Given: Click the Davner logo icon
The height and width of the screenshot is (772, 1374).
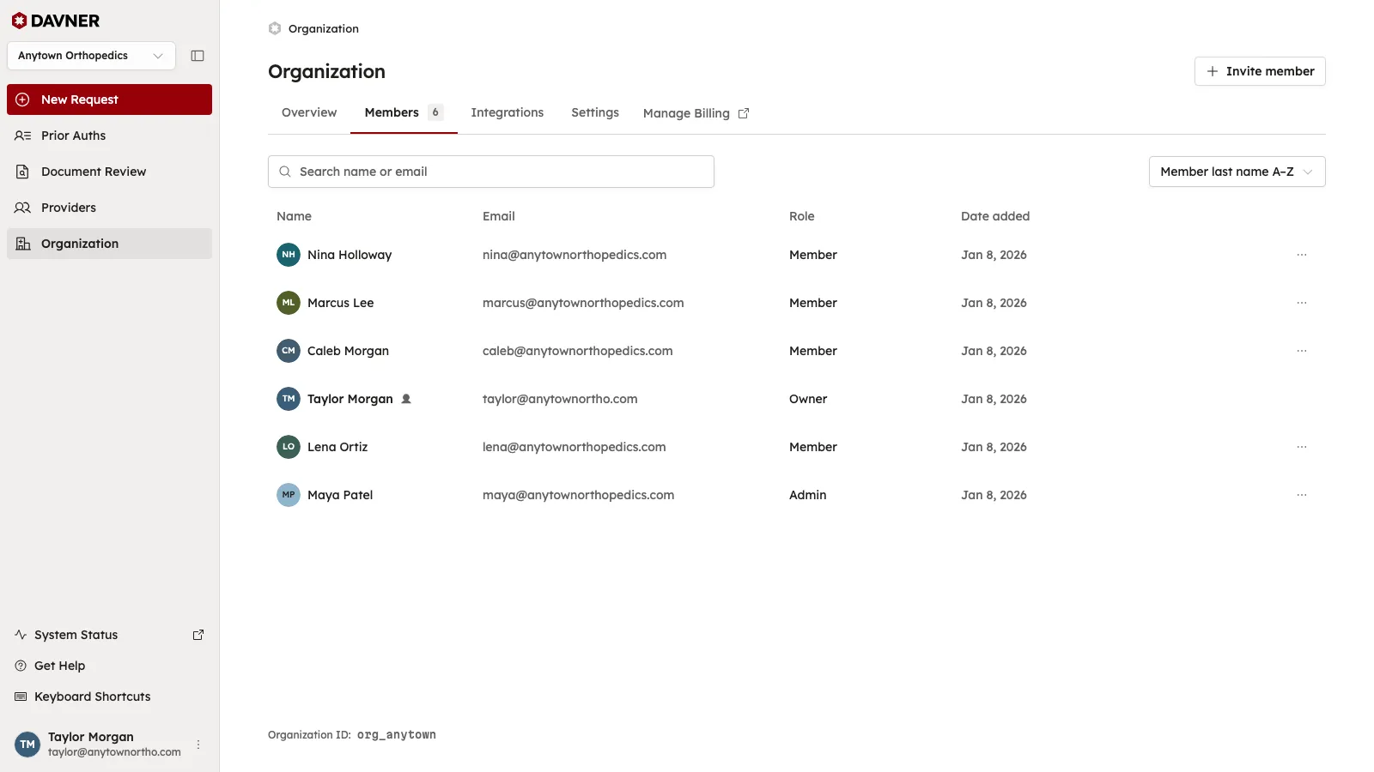Looking at the screenshot, I should pos(19,21).
